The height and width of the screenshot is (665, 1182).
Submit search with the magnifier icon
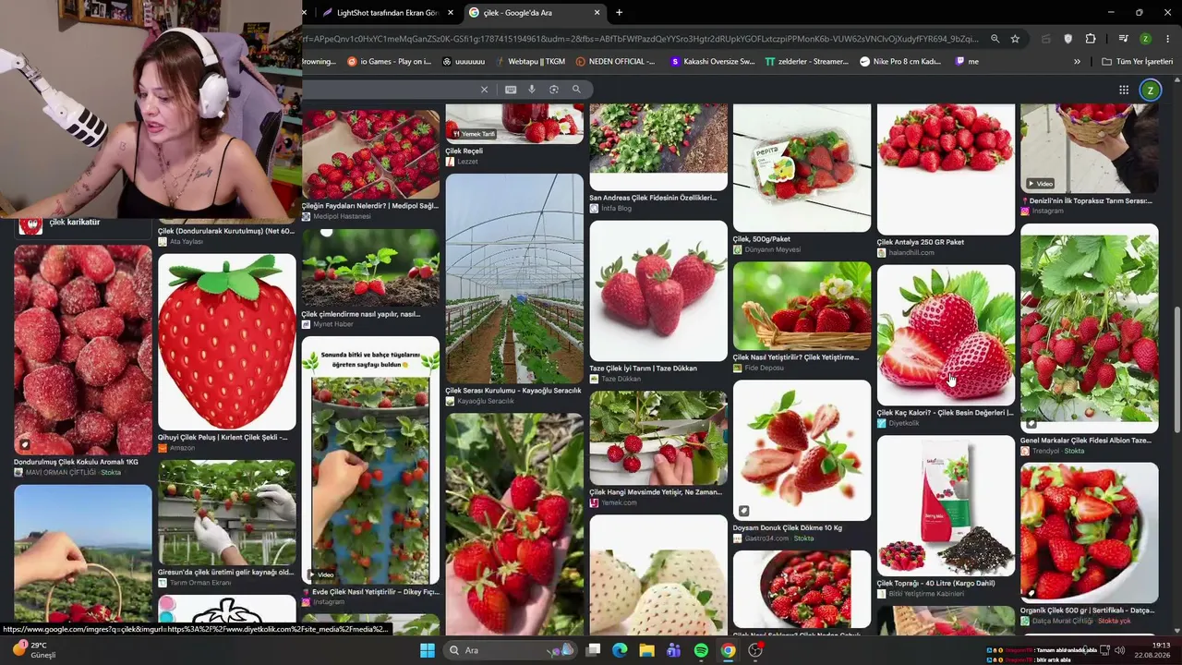(576, 90)
